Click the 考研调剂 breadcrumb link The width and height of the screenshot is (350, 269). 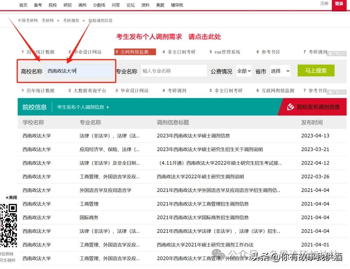tap(71, 20)
